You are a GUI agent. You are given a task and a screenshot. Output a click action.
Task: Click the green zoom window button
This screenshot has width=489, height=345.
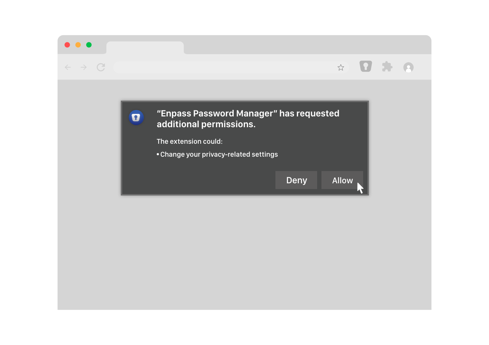pyautogui.click(x=89, y=45)
